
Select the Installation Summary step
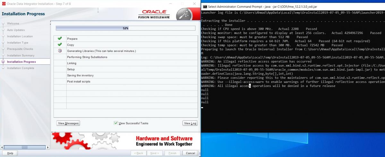(21, 56)
